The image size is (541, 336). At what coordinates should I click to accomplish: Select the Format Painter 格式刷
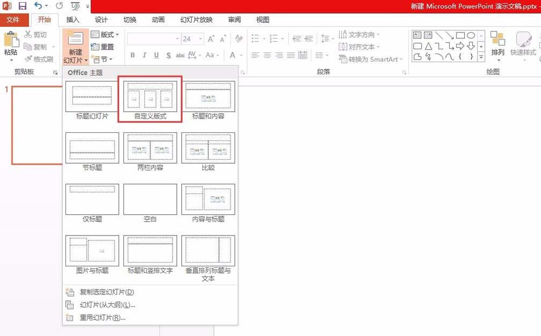[x=38, y=59]
